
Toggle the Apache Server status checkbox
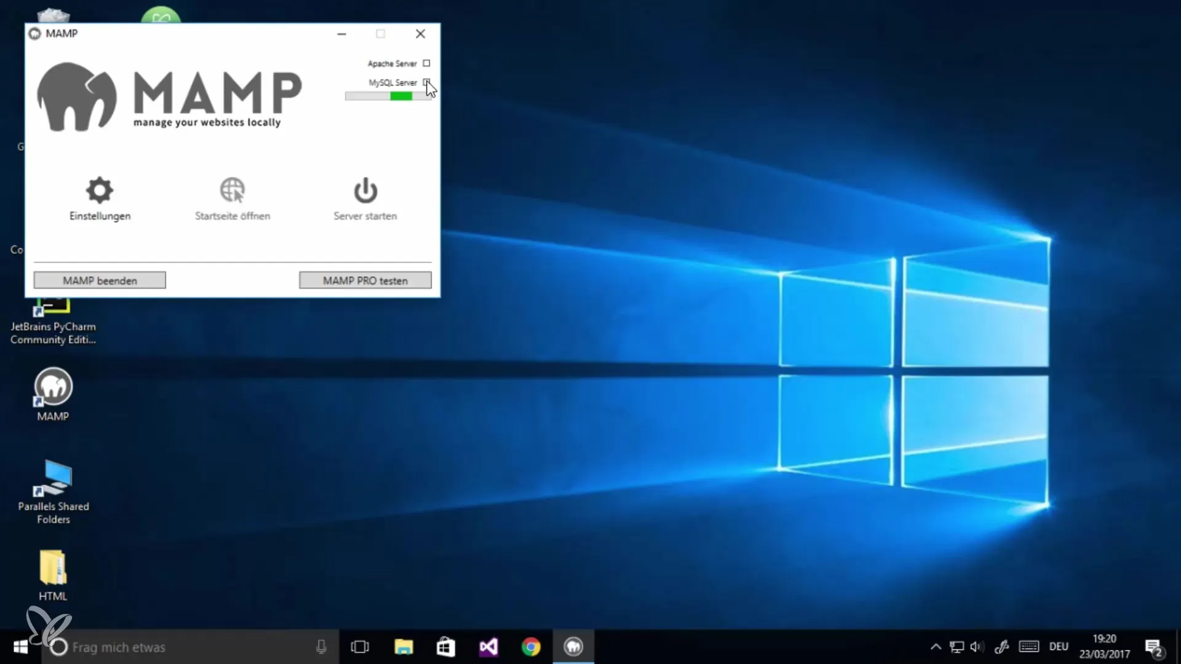[426, 63]
